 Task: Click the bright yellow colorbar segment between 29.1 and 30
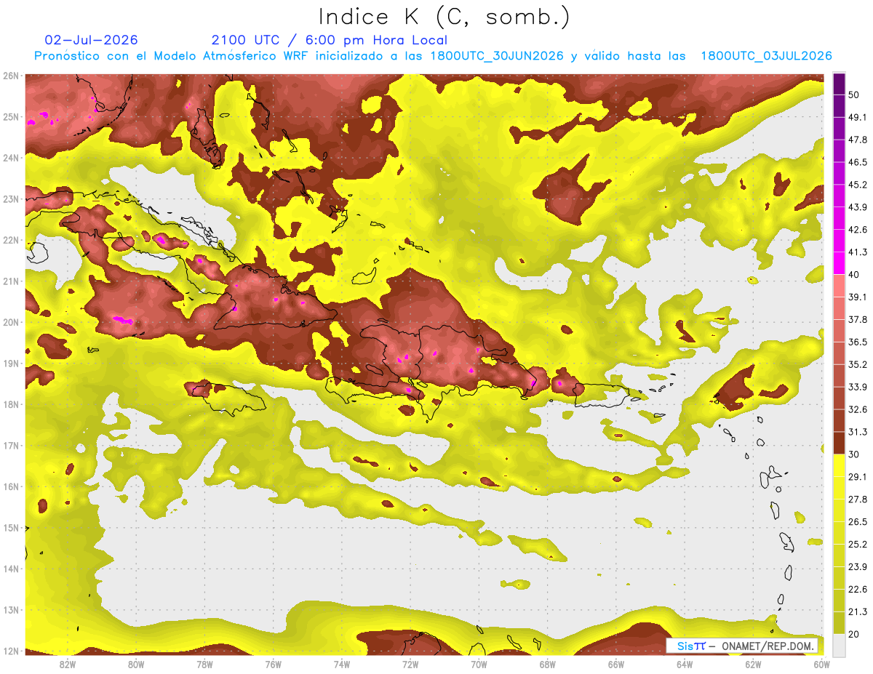839,465
